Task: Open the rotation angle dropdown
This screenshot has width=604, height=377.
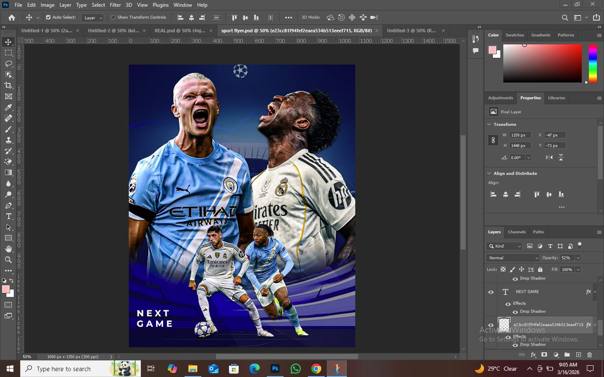Action: click(528, 157)
